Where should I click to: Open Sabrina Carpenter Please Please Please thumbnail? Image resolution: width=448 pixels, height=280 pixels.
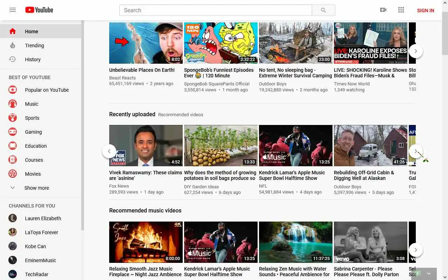point(371,242)
